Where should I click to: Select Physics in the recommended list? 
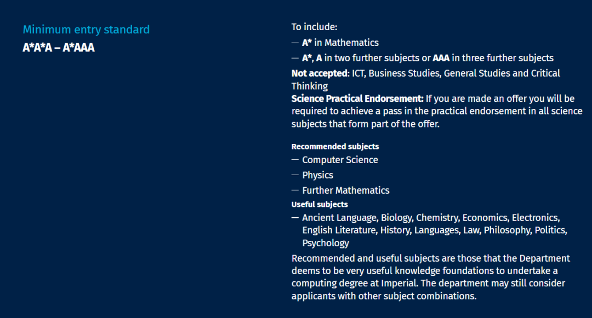click(317, 175)
